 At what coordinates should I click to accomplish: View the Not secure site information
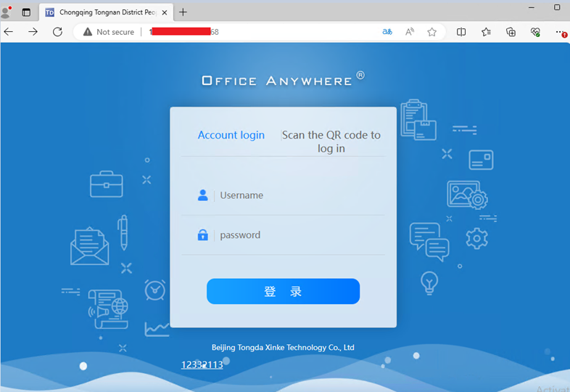[109, 32]
